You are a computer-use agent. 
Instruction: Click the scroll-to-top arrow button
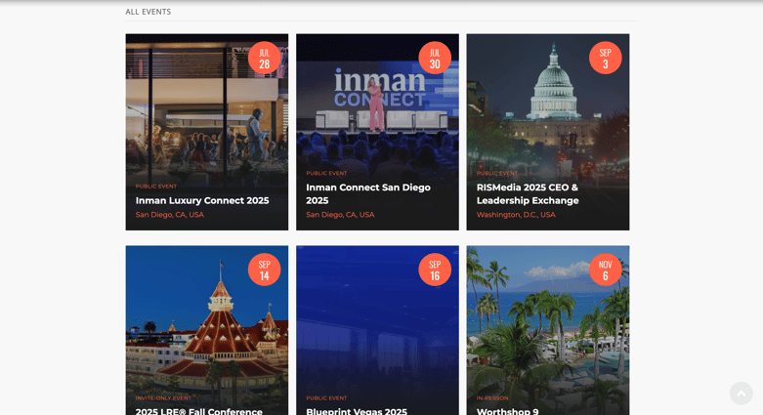point(742,394)
